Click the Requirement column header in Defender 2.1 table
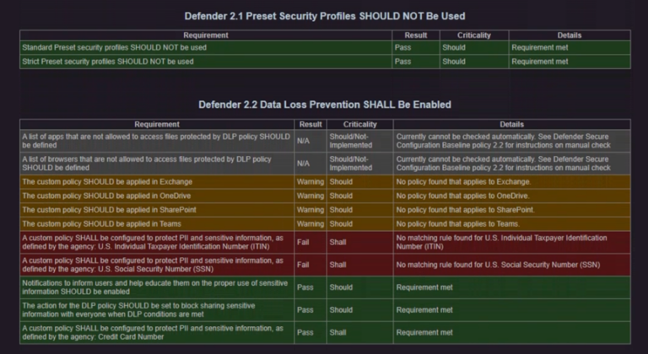This screenshot has width=648, height=354. pyautogui.click(x=205, y=35)
